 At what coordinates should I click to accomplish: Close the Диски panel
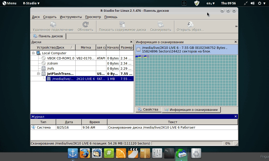[x=131, y=42]
